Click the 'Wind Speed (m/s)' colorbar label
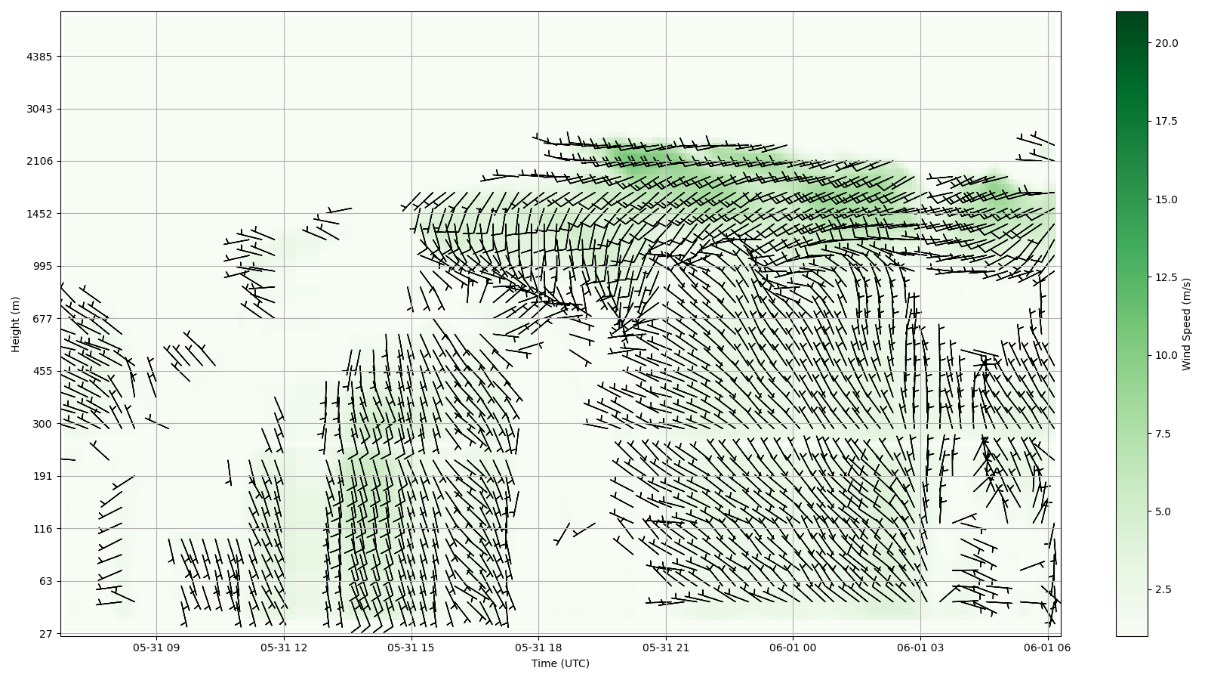Screen dimensions: 1208x680 click(x=1186, y=324)
